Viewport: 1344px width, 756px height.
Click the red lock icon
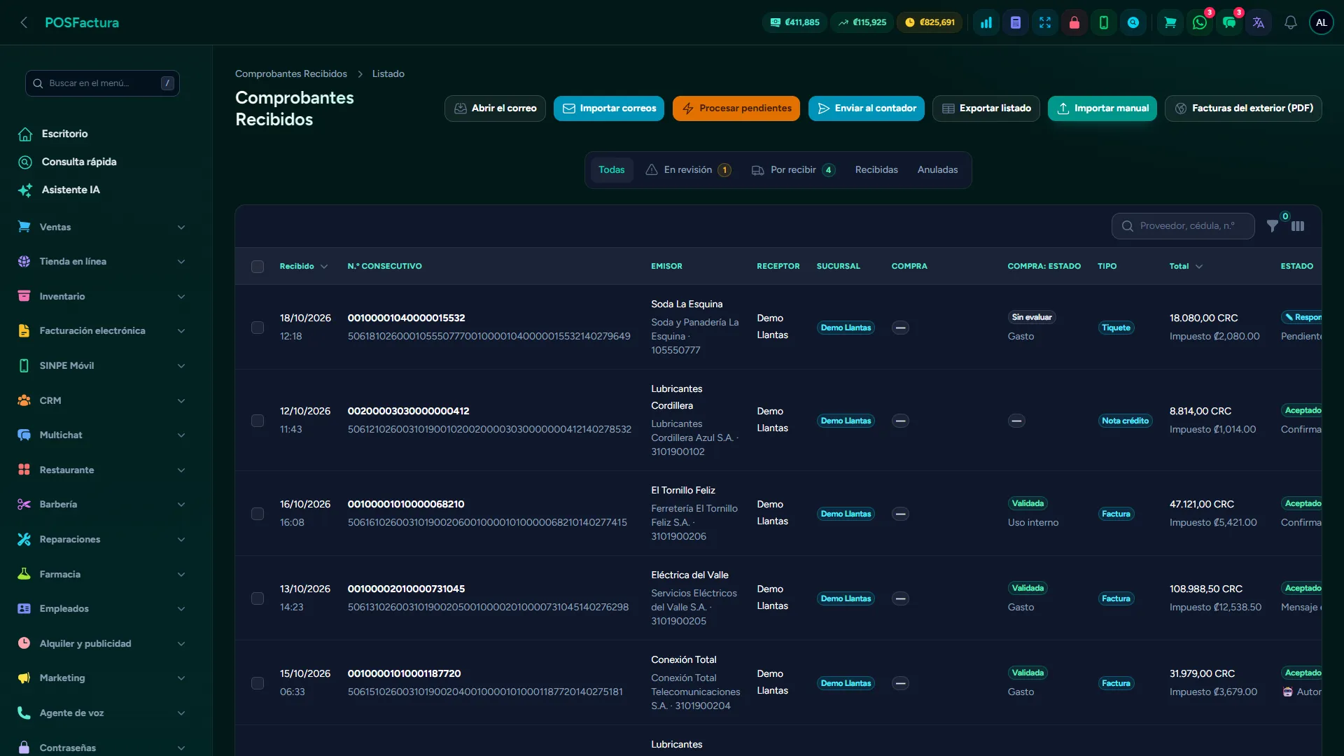[x=1074, y=22]
